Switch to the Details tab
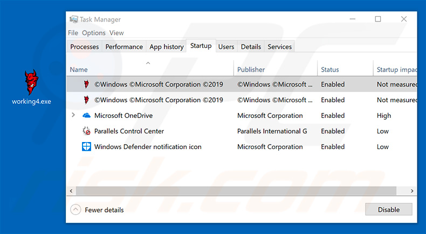Image resolution: width=426 pixels, height=234 pixels. coord(251,47)
